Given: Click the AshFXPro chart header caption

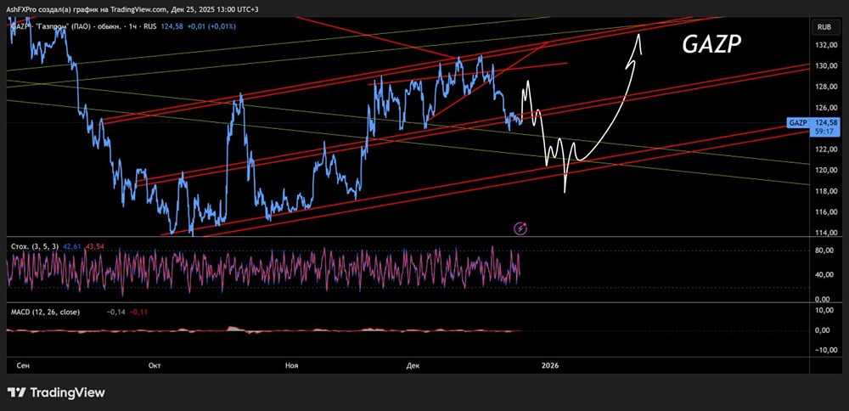Looking at the screenshot, I should [132, 9].
